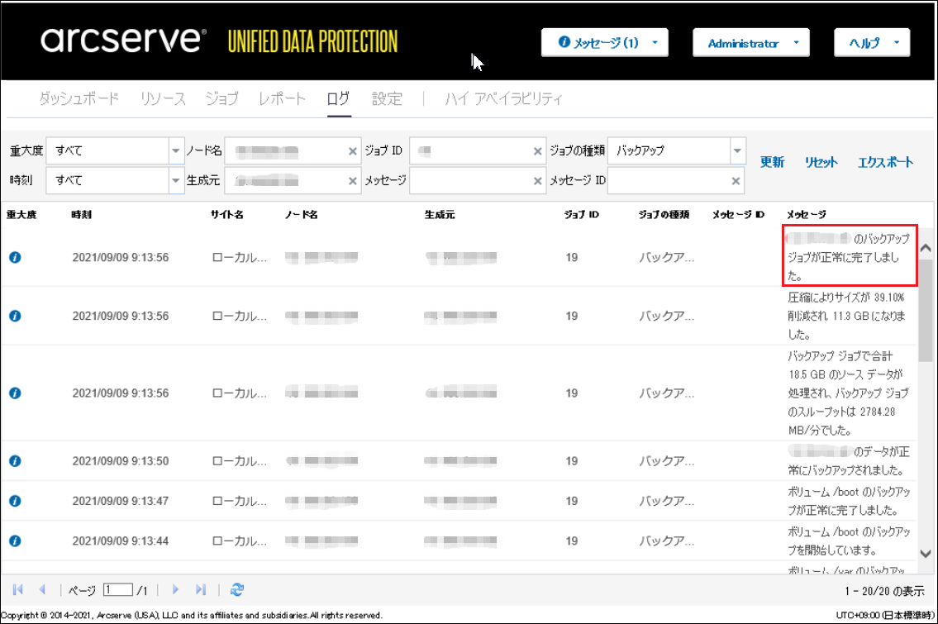Go to first page using pagination icon
Image resolution: width=938 pixels, height=624 pixels.
pyautogui.click(x=18, y=589)
